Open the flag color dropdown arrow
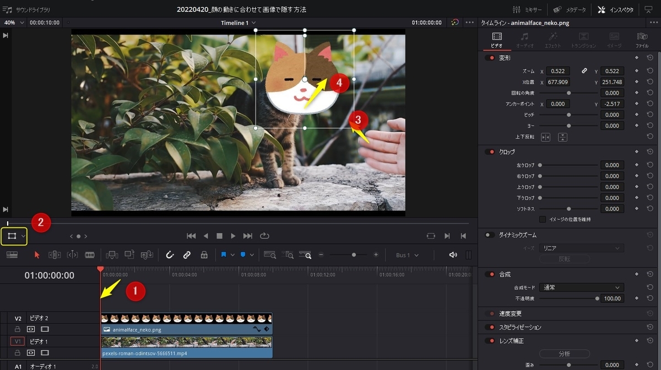The image size is (661, 370). coord(232,255)
